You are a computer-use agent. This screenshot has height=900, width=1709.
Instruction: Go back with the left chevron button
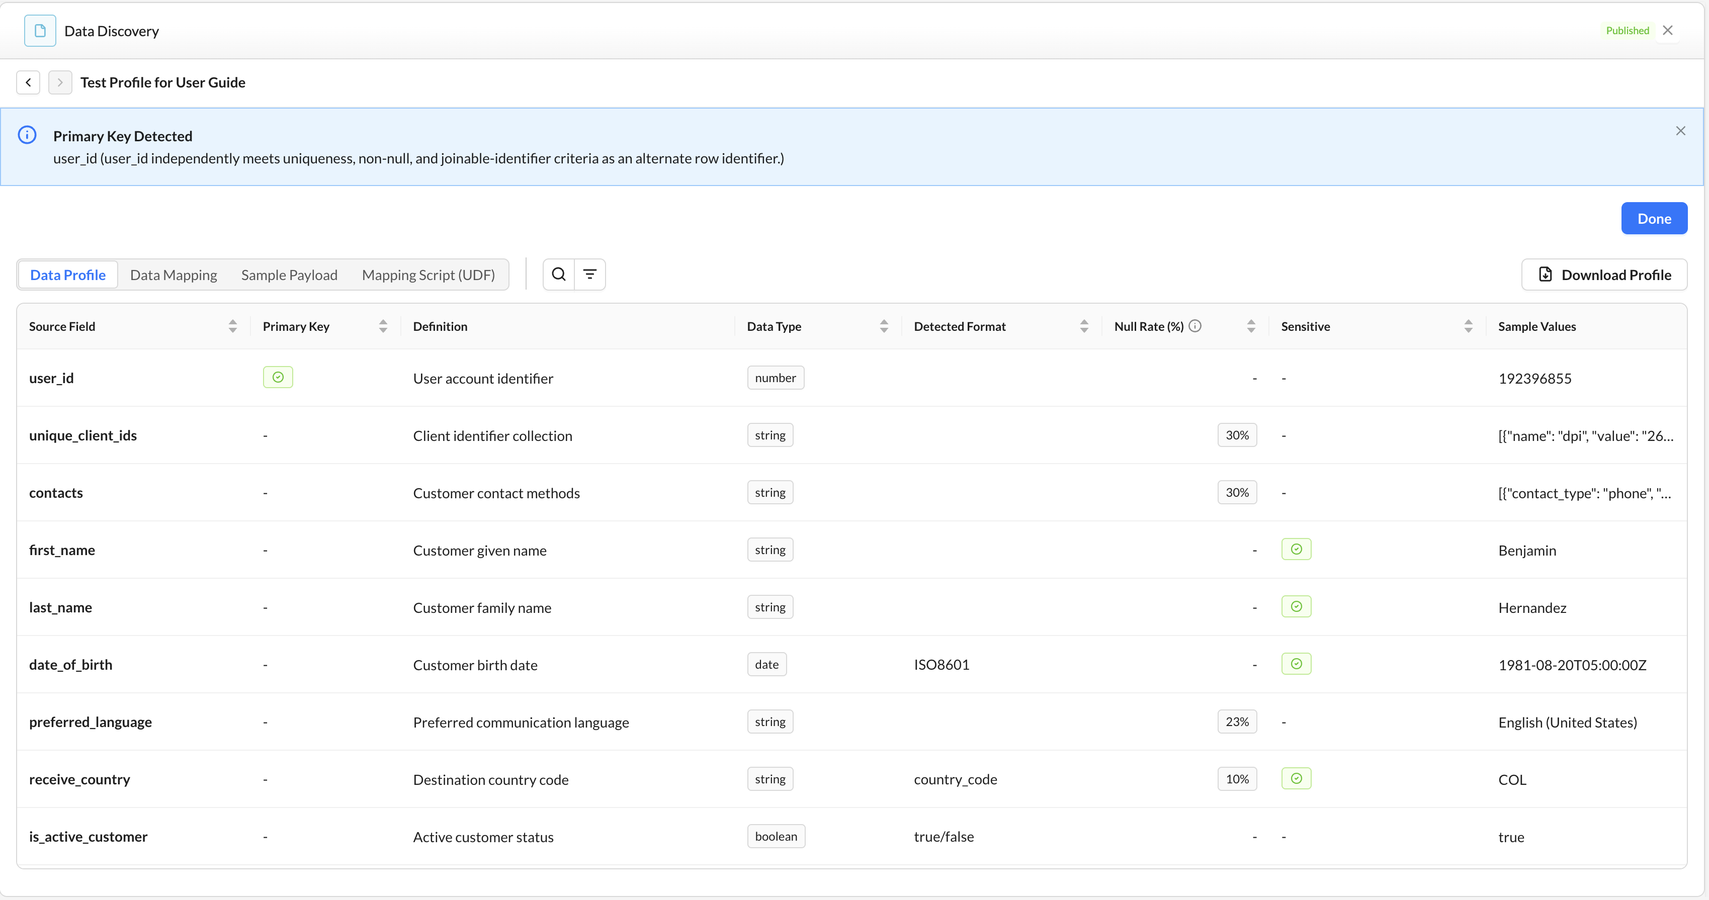tap(28, 82)
